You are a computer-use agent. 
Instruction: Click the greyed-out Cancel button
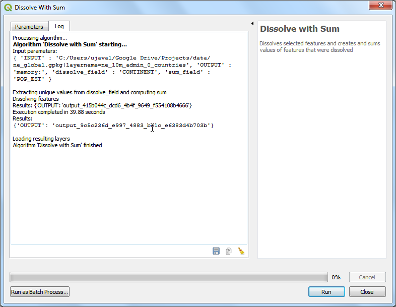pyautogui.click(x=367, y=277)
